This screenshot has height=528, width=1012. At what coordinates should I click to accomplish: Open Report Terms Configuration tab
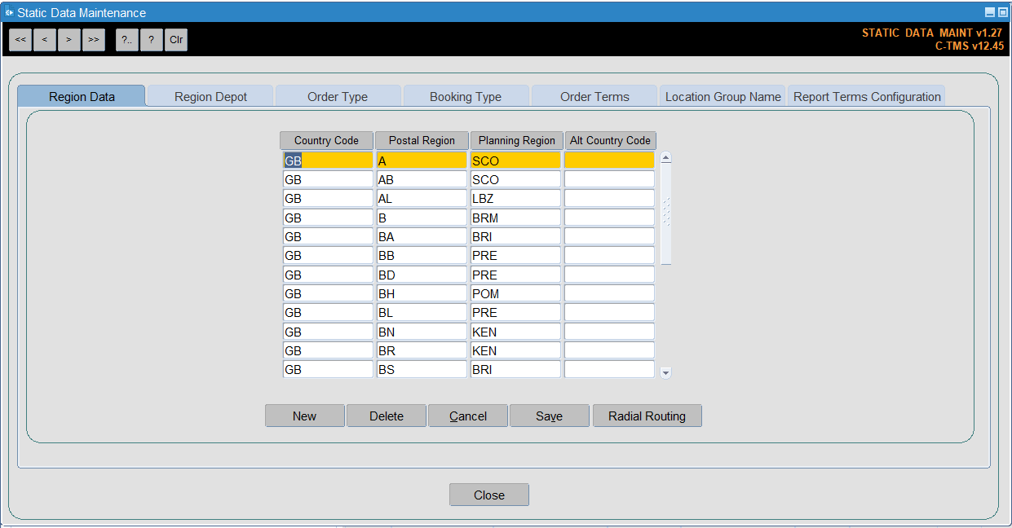coord(867,96)
